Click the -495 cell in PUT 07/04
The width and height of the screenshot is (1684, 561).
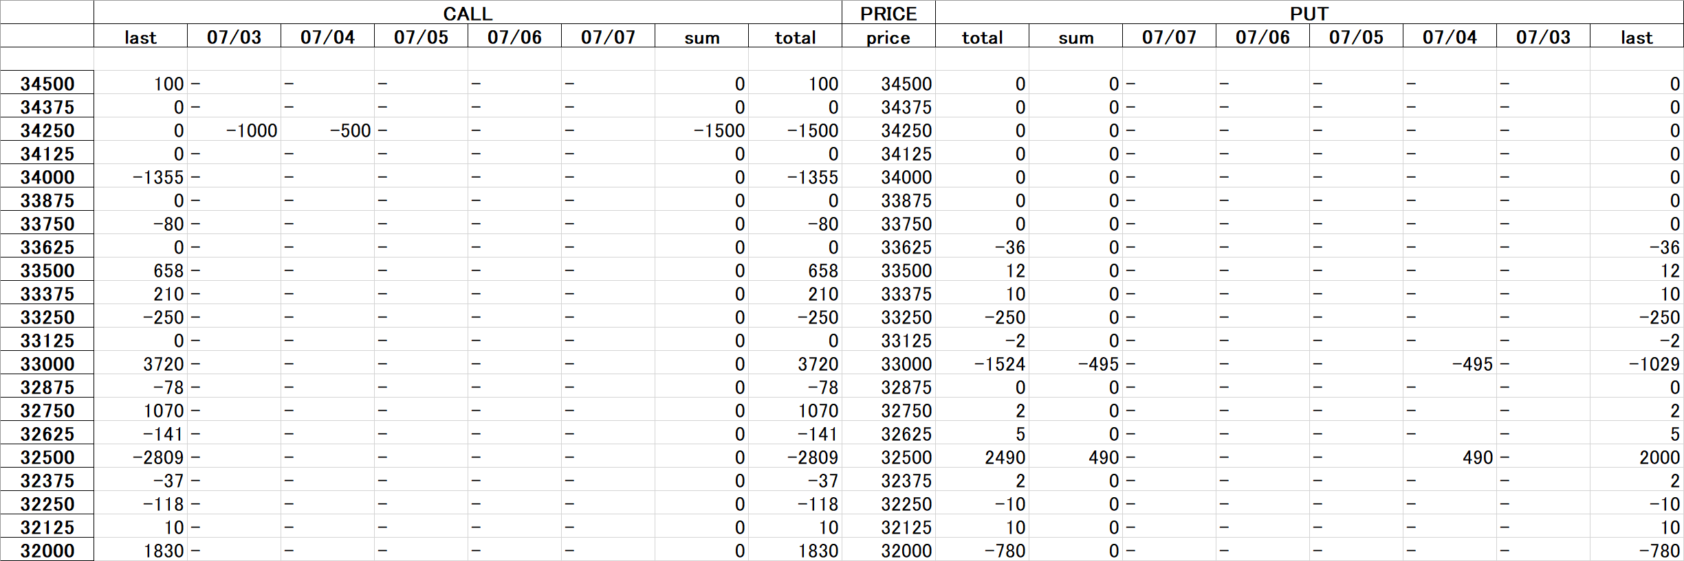(1450, 363)
